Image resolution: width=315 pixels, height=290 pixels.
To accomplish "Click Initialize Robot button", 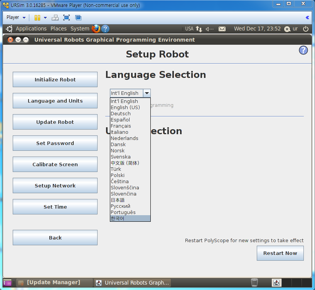I will [55, 79].
